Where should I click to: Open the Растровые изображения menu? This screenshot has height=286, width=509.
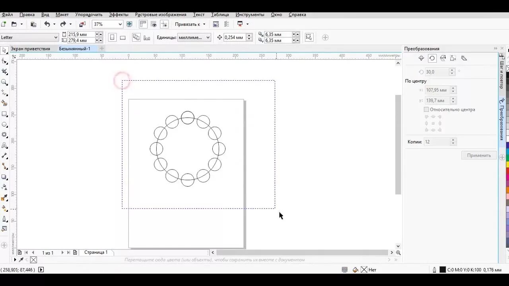[x=161, y=15]
